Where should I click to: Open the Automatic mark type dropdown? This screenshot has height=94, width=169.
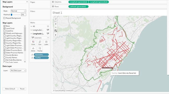40,38
